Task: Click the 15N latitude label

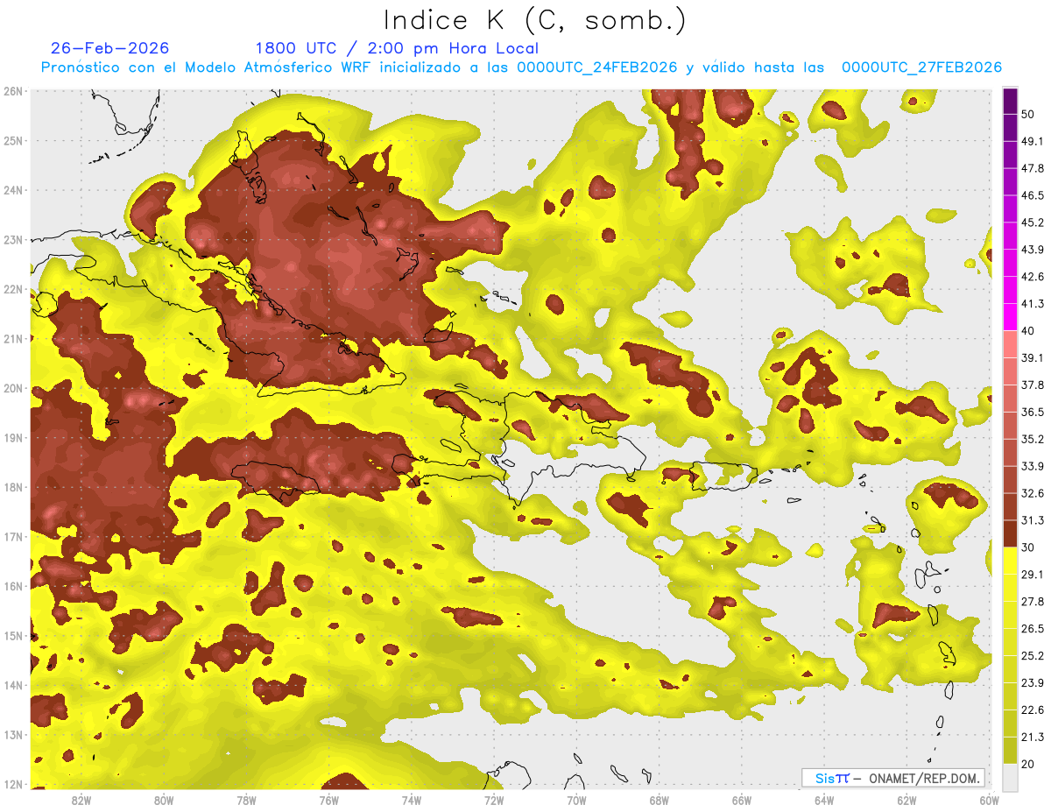Action: pyautogui.click(x=12, y=635)
